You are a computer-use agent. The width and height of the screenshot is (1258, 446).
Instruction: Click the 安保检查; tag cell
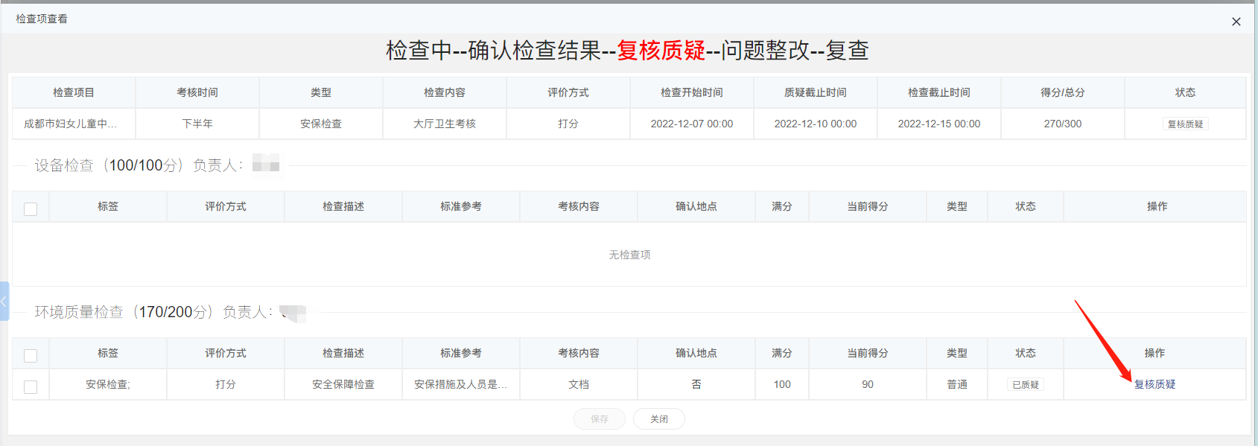[x=108, y=384]
